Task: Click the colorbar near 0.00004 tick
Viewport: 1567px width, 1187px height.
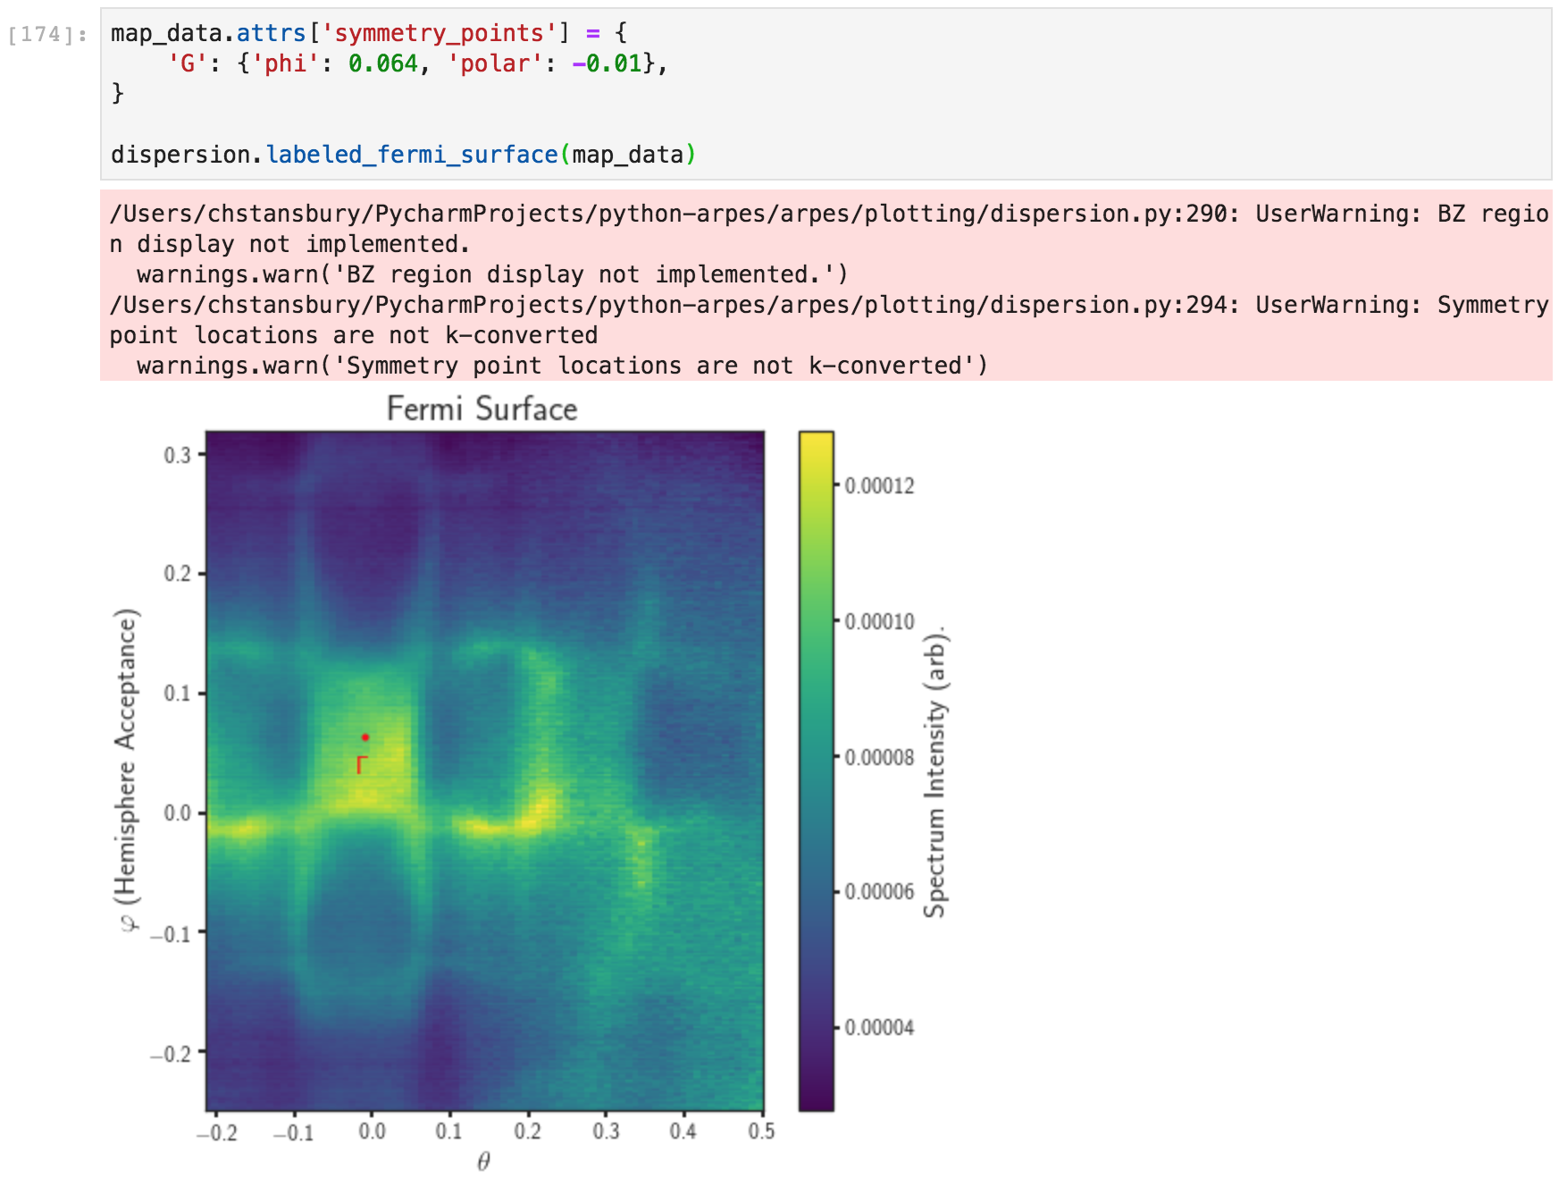Action: coord(817,1027)
